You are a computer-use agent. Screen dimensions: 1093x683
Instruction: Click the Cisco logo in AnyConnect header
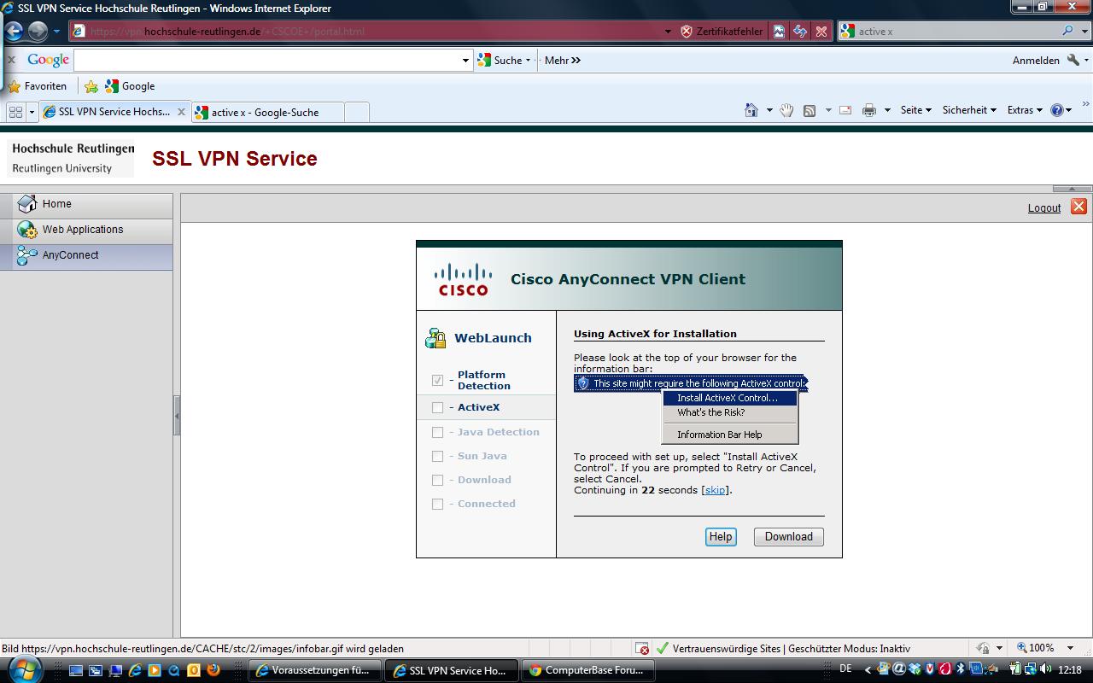point(463,279)
